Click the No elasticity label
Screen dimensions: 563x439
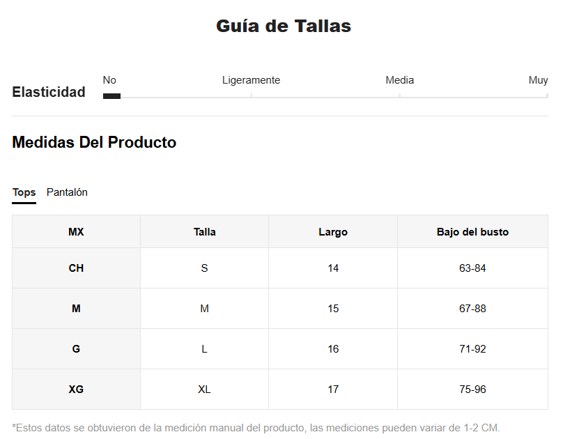pyautogui.click(x=109, y=80)
